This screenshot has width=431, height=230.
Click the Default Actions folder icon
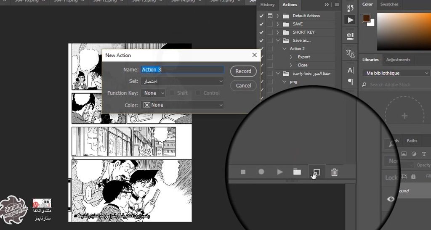click(286, 16)
